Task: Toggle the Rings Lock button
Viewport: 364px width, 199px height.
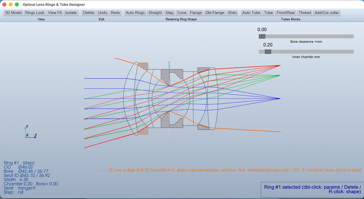Action: coord(35,13)
